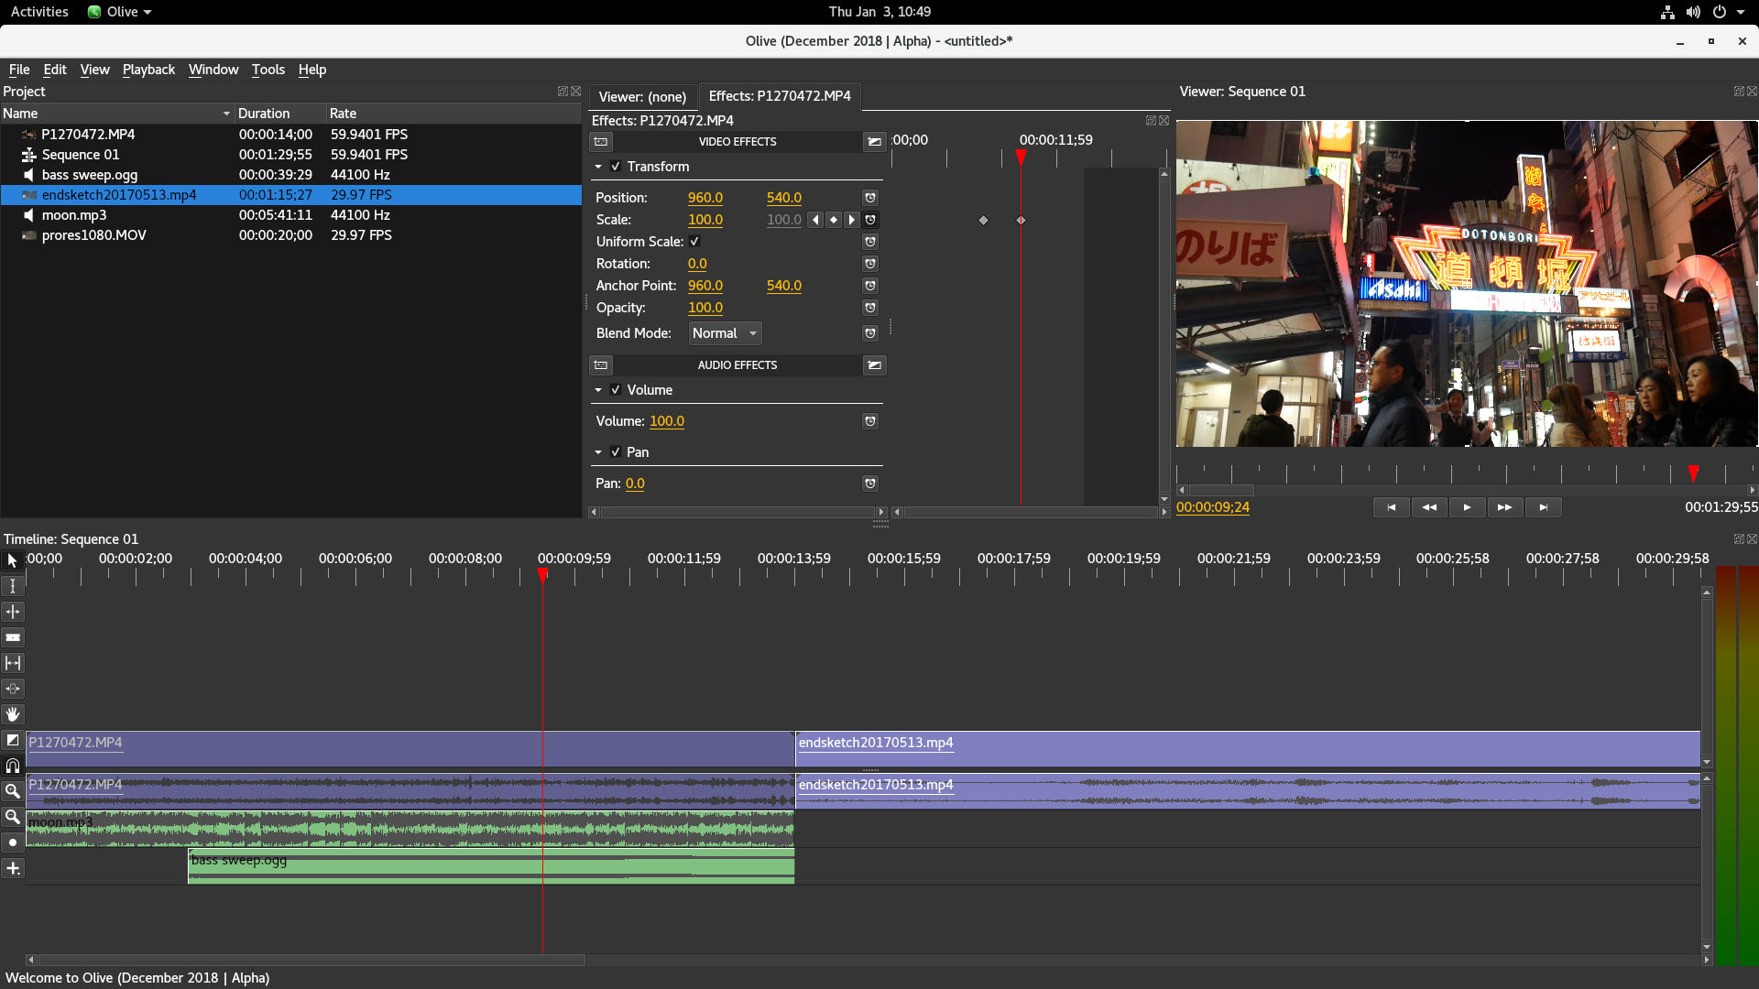Click play button in sequence viewer
The height and width of the screenshot is (989, 1759).
pos(1467,507)
